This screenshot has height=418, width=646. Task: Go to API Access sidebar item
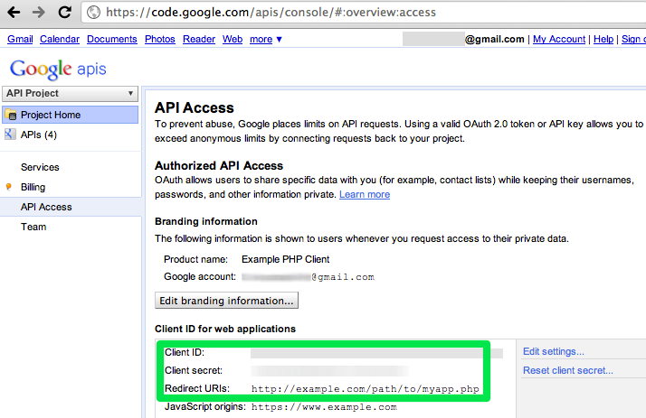point(46,207)
